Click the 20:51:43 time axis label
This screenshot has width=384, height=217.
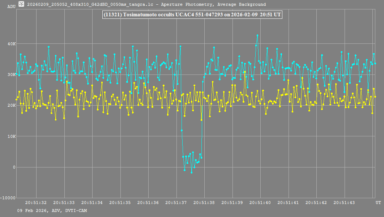coord(345,203)
